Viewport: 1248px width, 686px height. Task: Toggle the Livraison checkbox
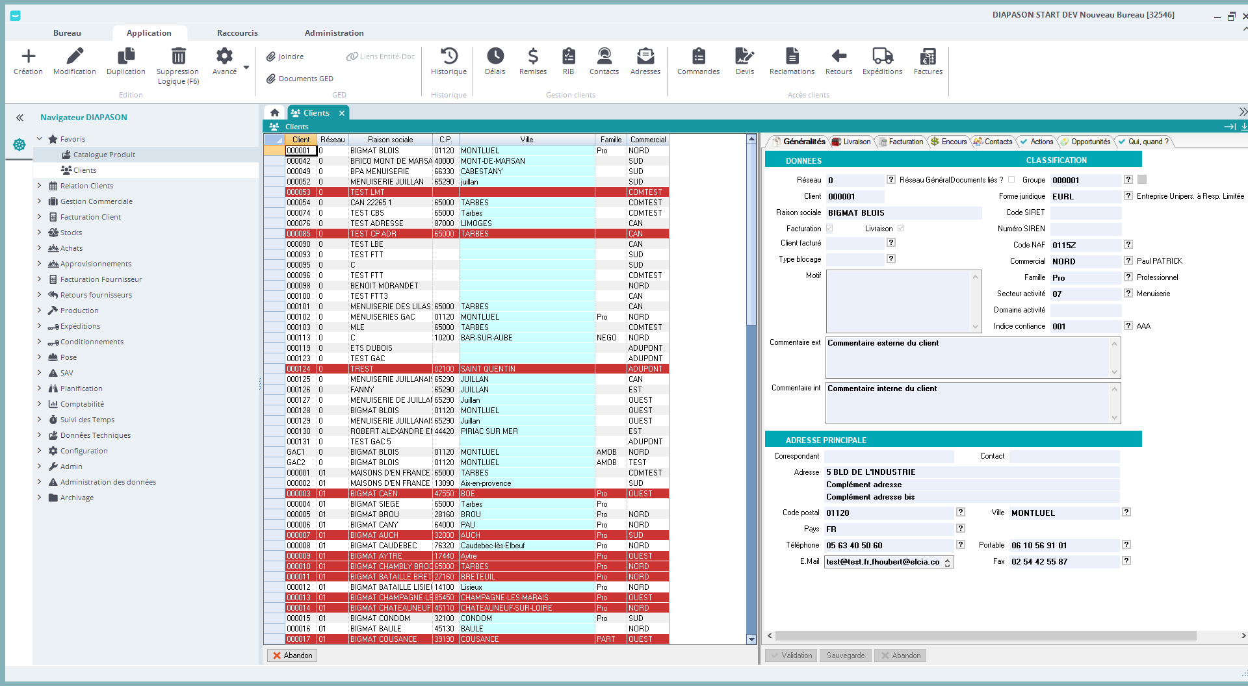901,229
